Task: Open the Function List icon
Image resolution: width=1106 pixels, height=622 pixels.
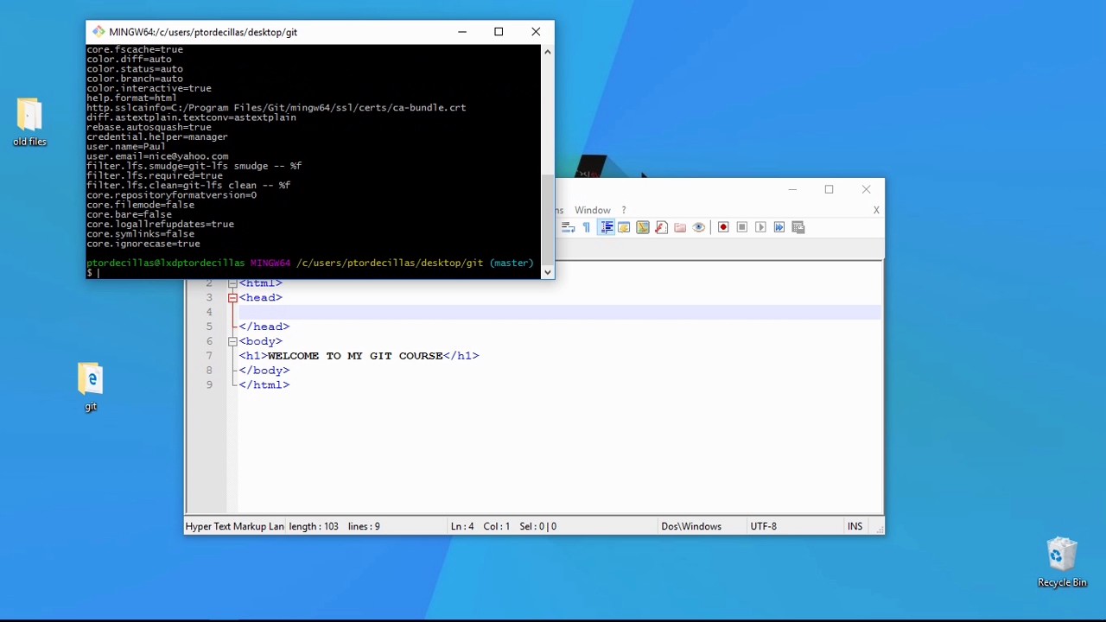Action: (661, 227)
